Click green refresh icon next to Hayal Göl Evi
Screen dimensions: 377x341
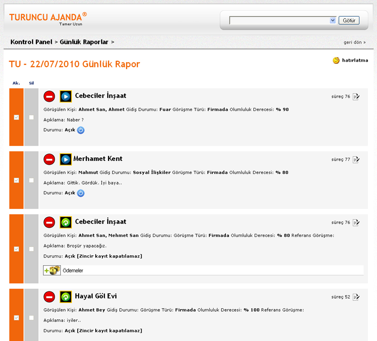click(x=66, y=297)
